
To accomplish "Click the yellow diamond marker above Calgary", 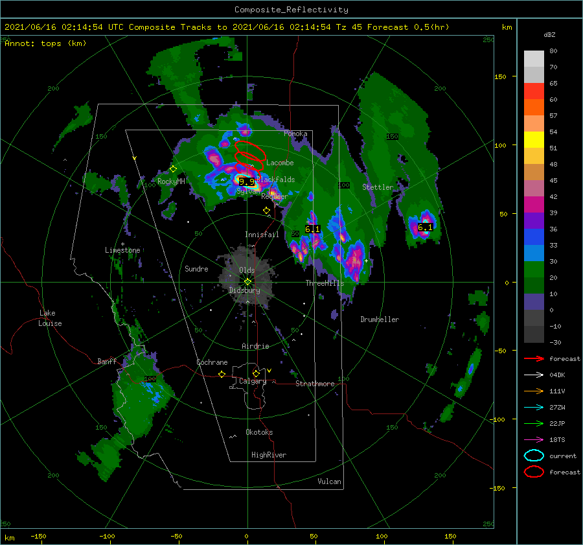I will point(256,373).
